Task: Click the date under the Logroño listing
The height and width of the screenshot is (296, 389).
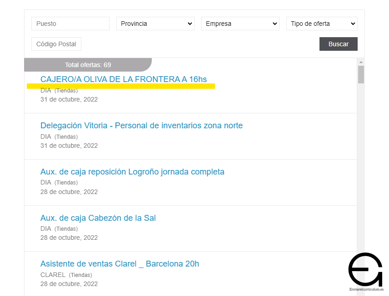Action: pyautogui.click(x=69, y=192)
